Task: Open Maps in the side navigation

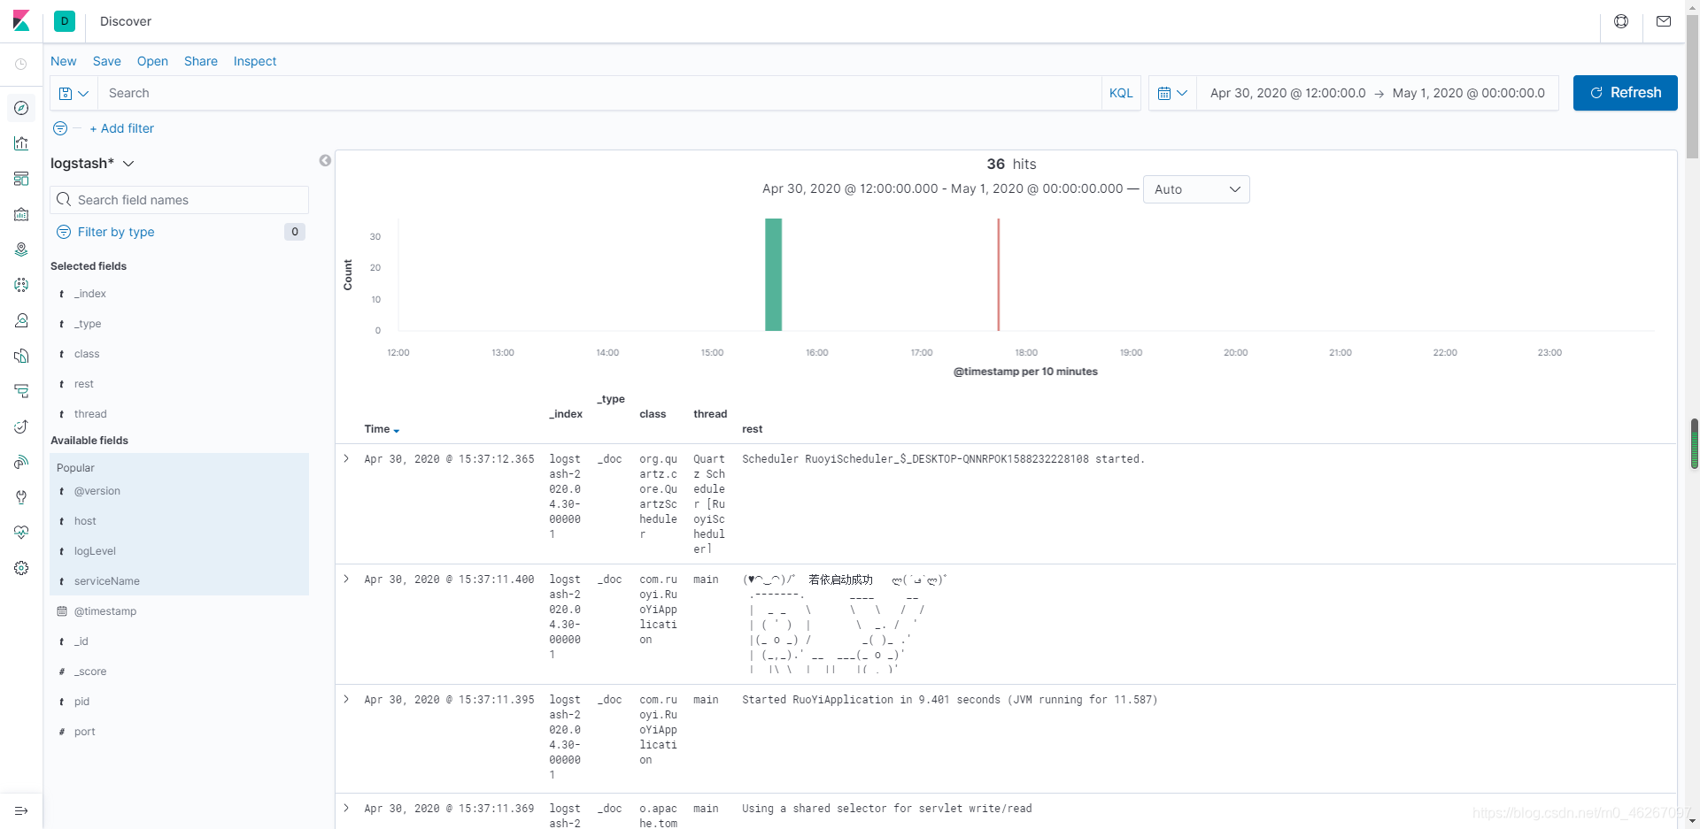Action: point(21,249)
